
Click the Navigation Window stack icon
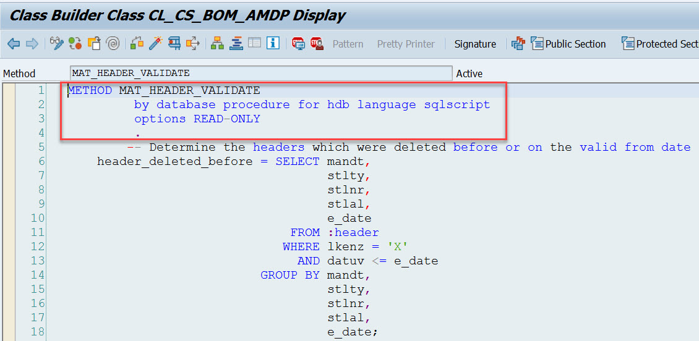click(236, 43)
